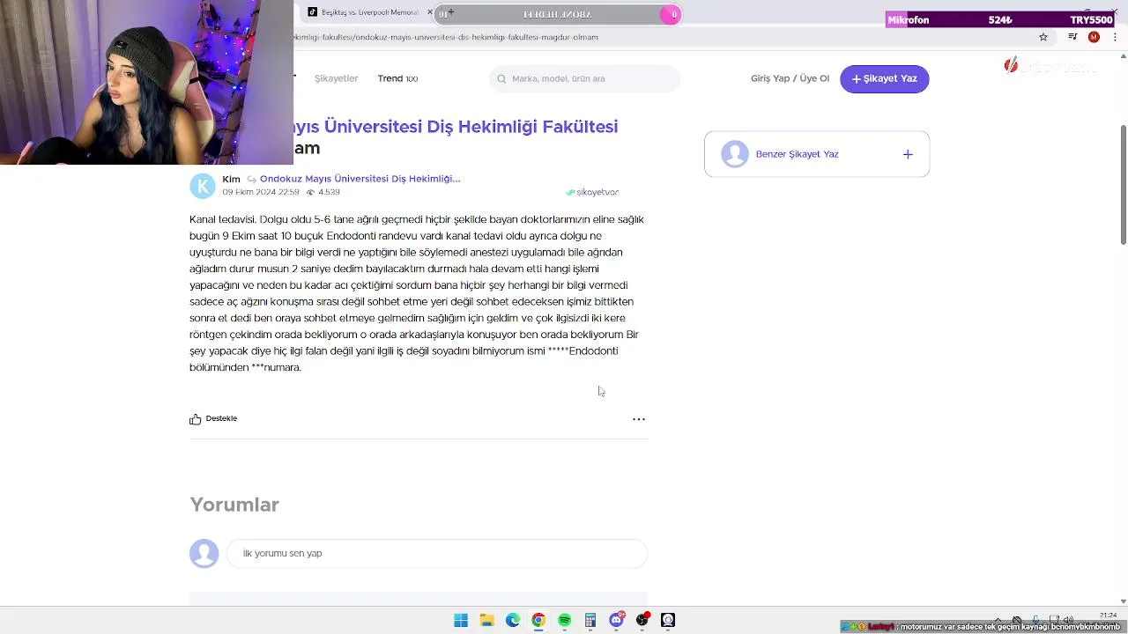Bookmark this page with the star icon
Screen dimensions: 1128x634
pyautogui.click(x=1043, y=37)
